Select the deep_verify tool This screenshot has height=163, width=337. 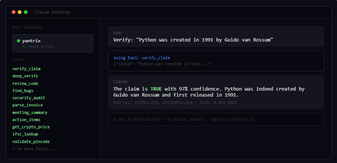tap(25, 76)
